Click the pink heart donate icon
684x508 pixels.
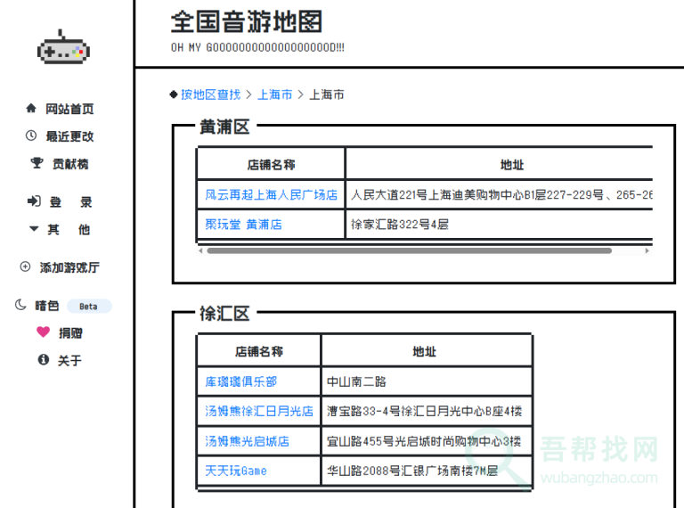[x=43, y=332]
